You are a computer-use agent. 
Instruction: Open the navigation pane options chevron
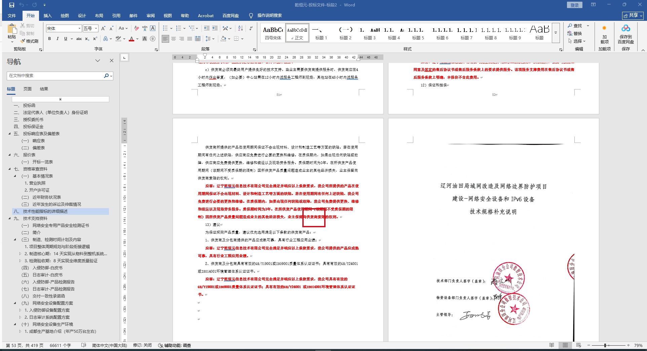pos(98,61)
